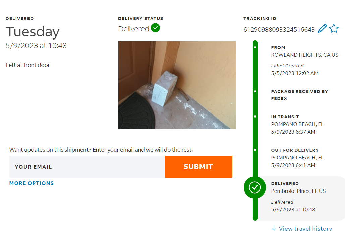This screenshot has height=231, width=345.
Task: Click the orange SUBMIT button
Action: coord(198,167)
